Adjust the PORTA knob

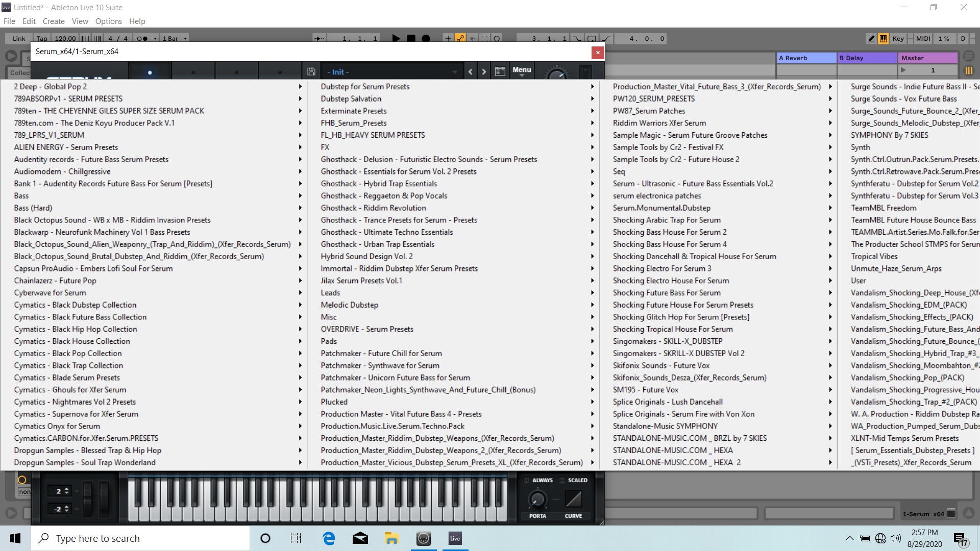pos(537,499)
